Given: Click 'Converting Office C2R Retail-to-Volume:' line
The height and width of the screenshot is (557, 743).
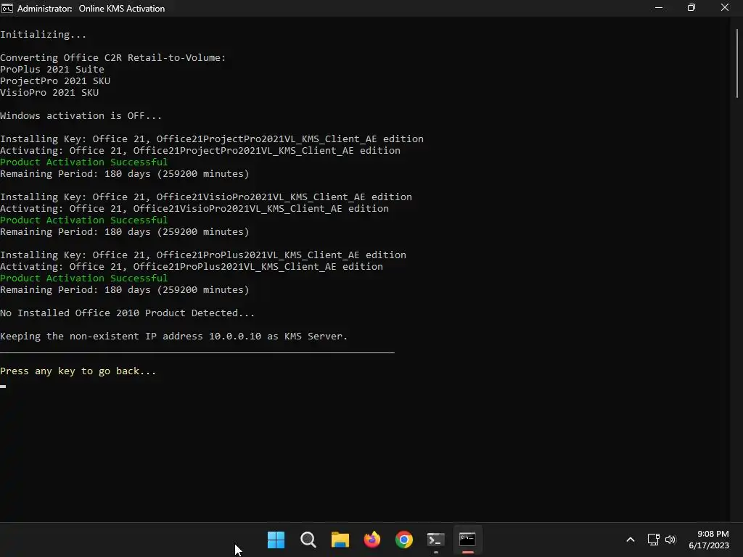Looking at the screenshot, I should coord(113,58).
